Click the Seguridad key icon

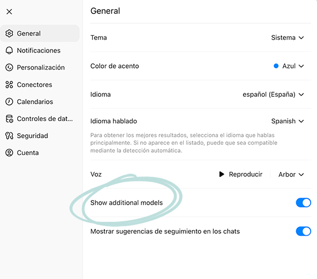[x=9, y=135]
